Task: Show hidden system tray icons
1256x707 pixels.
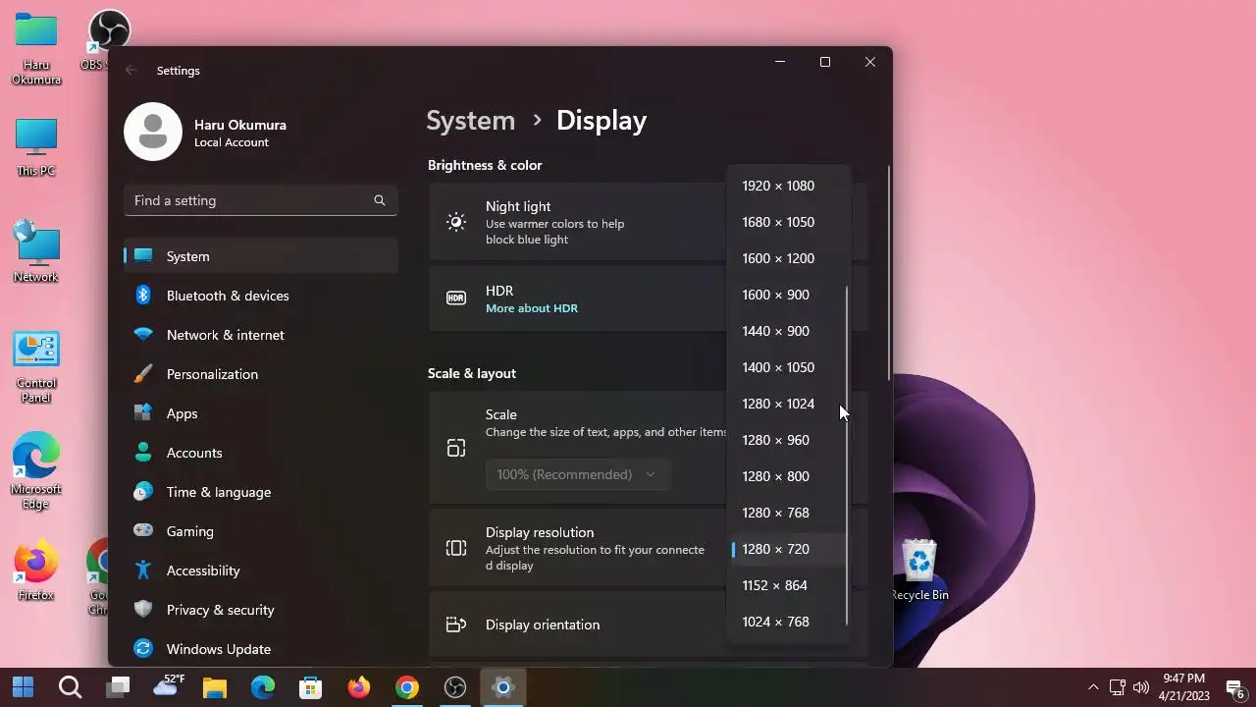Action: tap(1093, 687)
